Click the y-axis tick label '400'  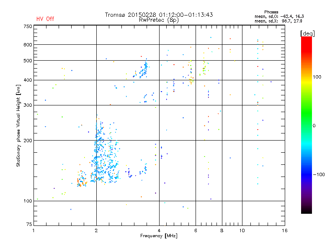pyautogui.click(x=28, y=80)
